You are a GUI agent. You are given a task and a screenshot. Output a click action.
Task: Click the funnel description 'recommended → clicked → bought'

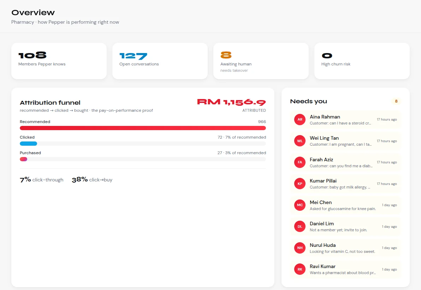86,110
